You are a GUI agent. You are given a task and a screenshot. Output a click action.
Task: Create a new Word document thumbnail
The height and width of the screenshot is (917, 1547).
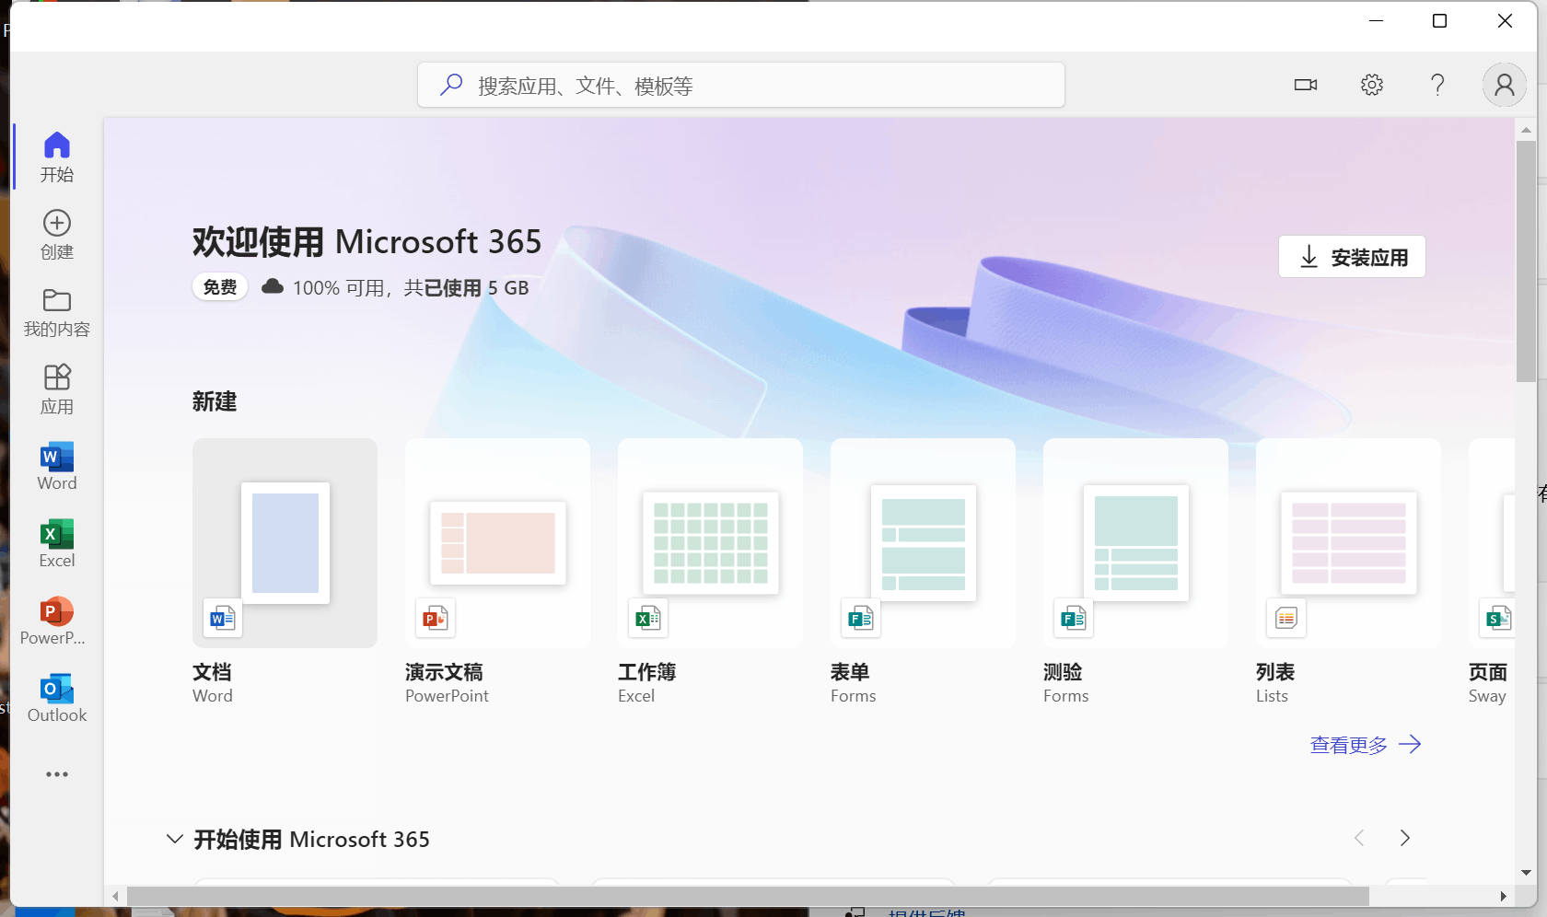coord(285,543)
